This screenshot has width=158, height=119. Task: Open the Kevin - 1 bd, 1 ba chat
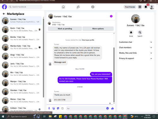[21, 29]
